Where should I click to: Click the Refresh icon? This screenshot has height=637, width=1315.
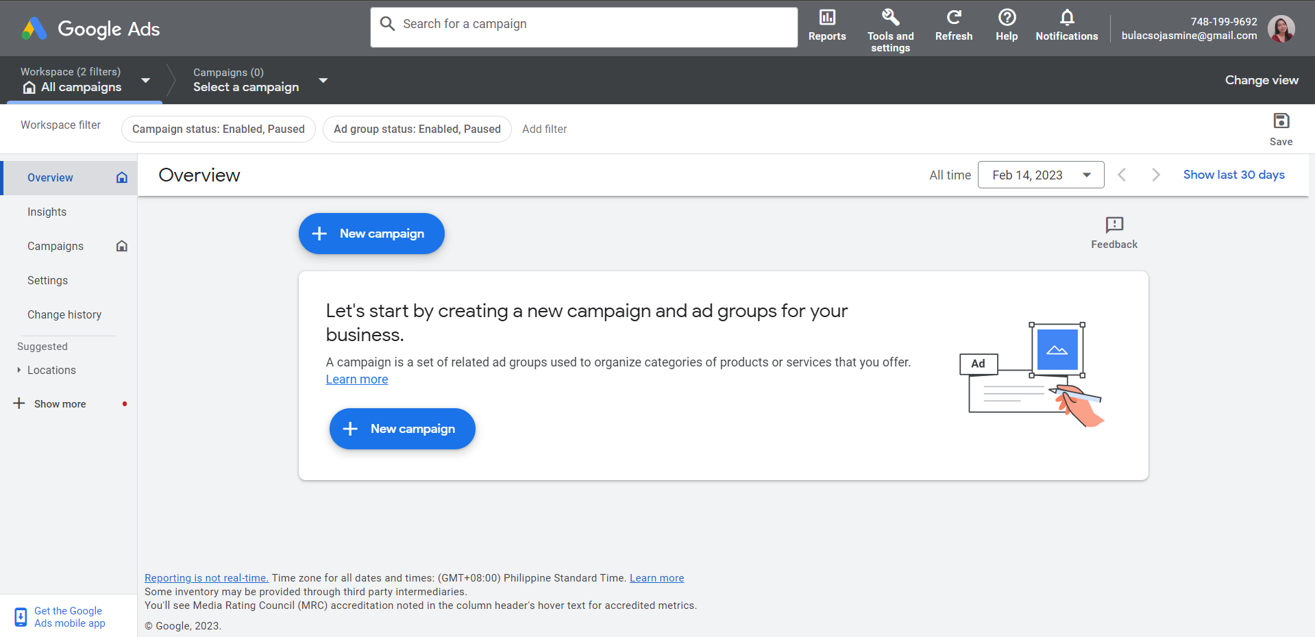954,17
